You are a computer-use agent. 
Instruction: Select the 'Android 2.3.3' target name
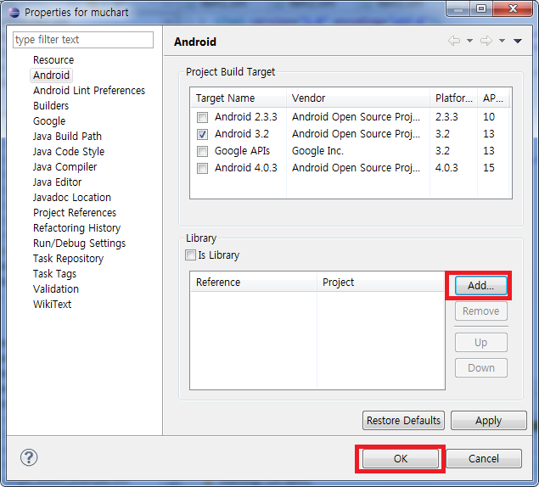246,117
